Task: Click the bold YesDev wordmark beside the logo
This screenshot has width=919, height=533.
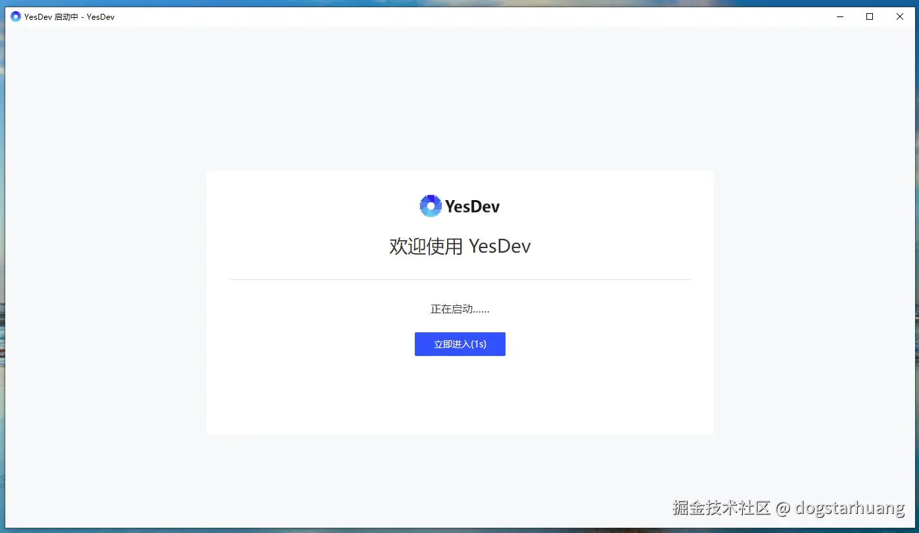Action: (473, 207)
